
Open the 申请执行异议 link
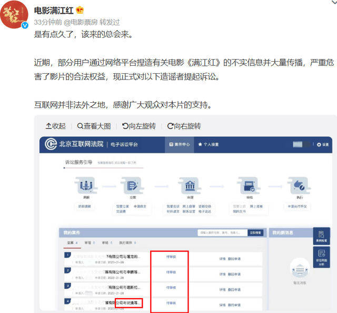pos(298,207)
